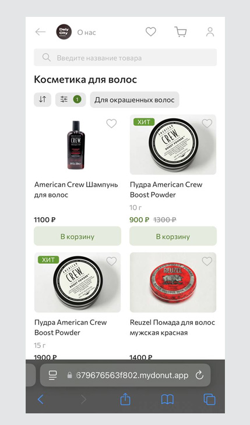Reload the page via Safari refresh icon
Image resolution: width=250 pixels, height=425 pixels.
click(x=199, y=376)
